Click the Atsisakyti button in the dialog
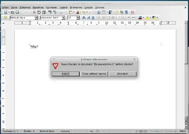 pos(122,74)
